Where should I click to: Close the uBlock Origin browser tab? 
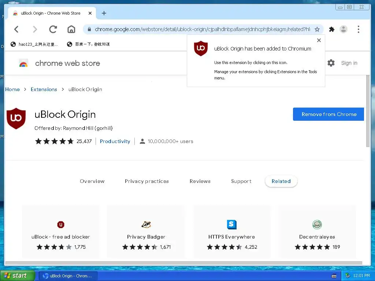coord(90,13)
